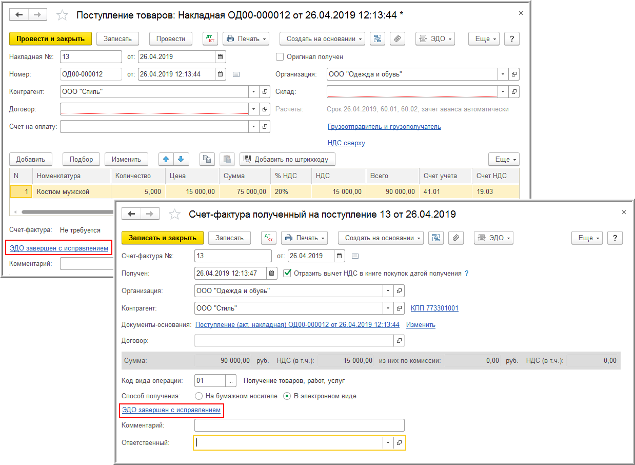Open help button in Счет-фактура window
Screen dimensions: 635x465
point(615,238)
